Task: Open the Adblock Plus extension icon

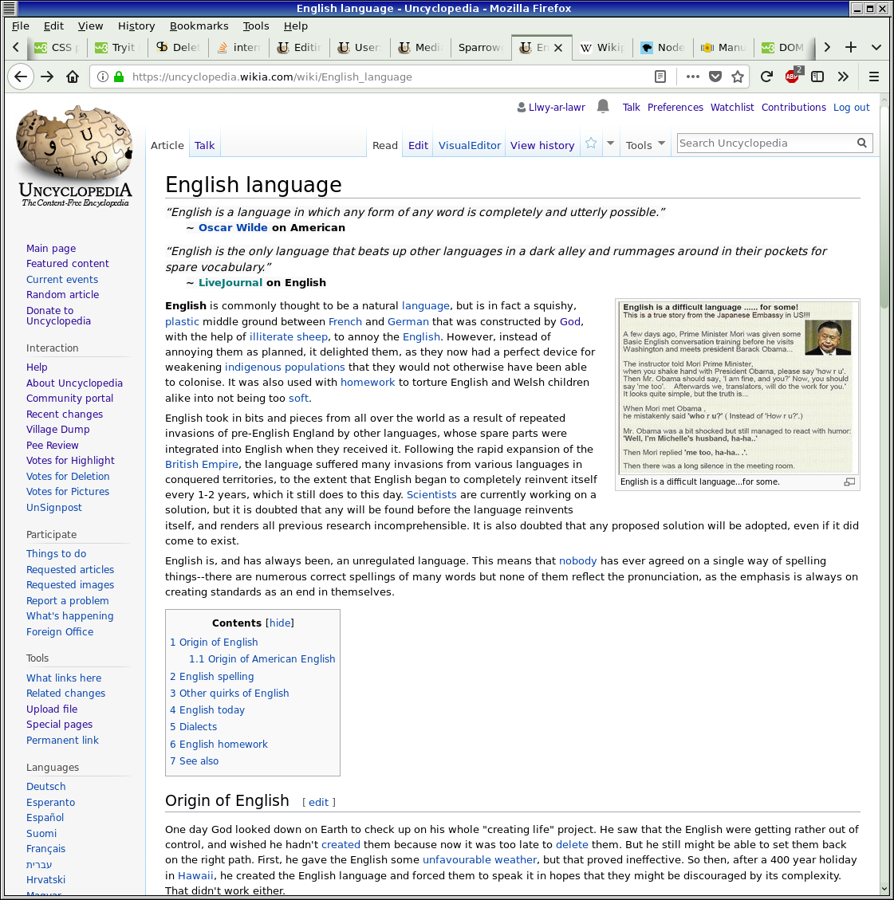Action: tap(792, 77)
